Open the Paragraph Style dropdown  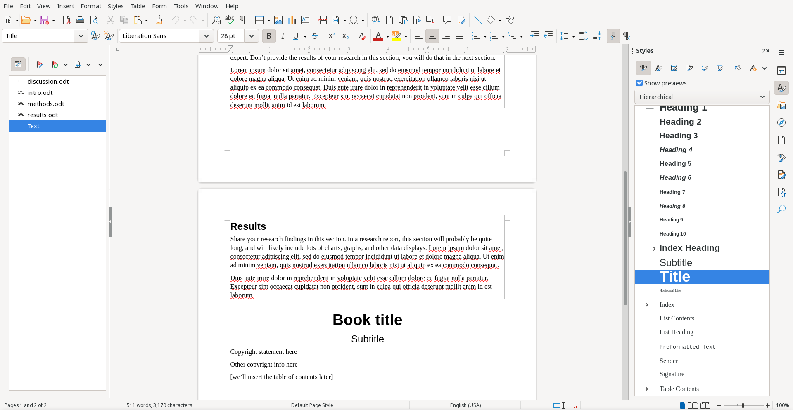tap(81, 36)
